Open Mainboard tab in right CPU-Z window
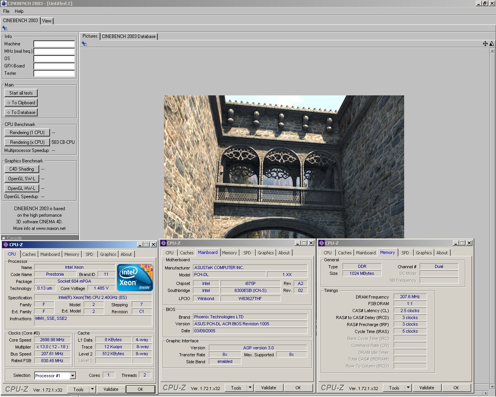 pos(366,253)
